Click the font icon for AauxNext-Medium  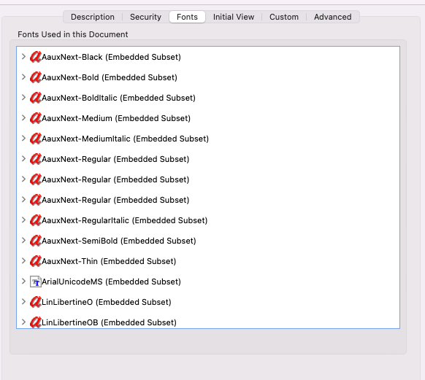(36, 118)
